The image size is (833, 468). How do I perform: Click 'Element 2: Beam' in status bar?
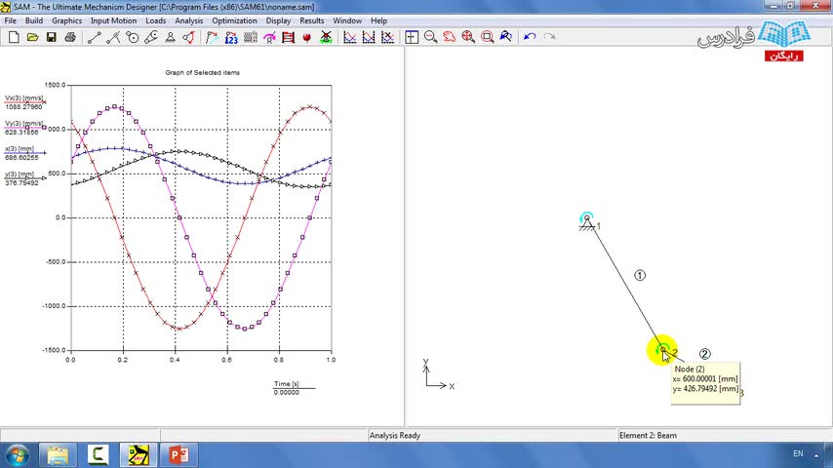[648, 435]
